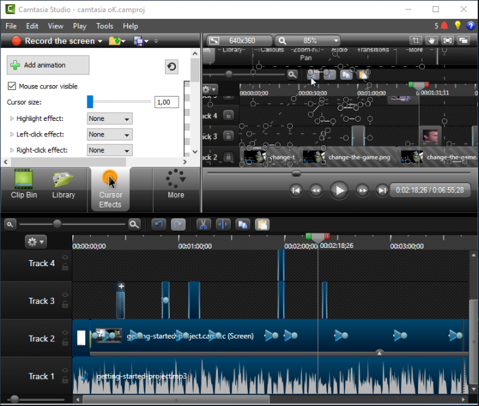Click Add animation button

pyautogui.click(x=48, y=65)
